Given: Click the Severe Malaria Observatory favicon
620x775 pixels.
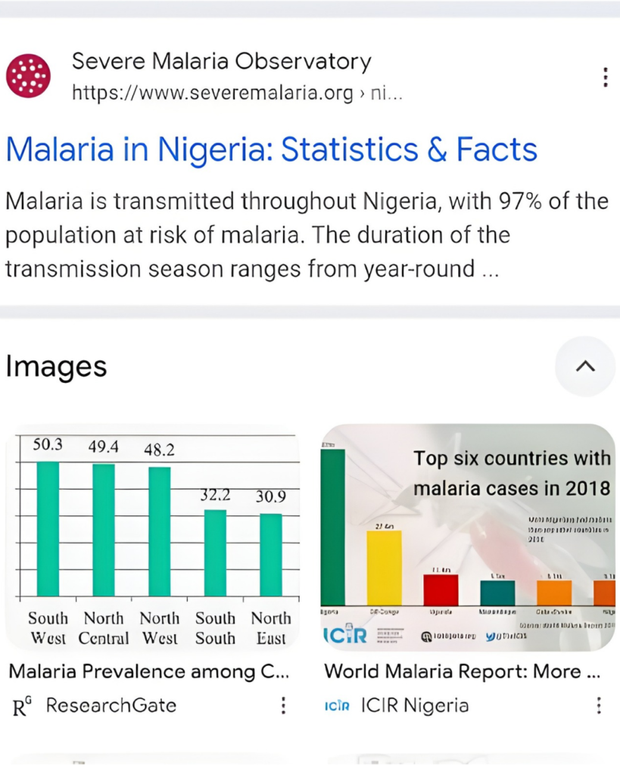Looking at the screenshot, I should coord(28,76).
